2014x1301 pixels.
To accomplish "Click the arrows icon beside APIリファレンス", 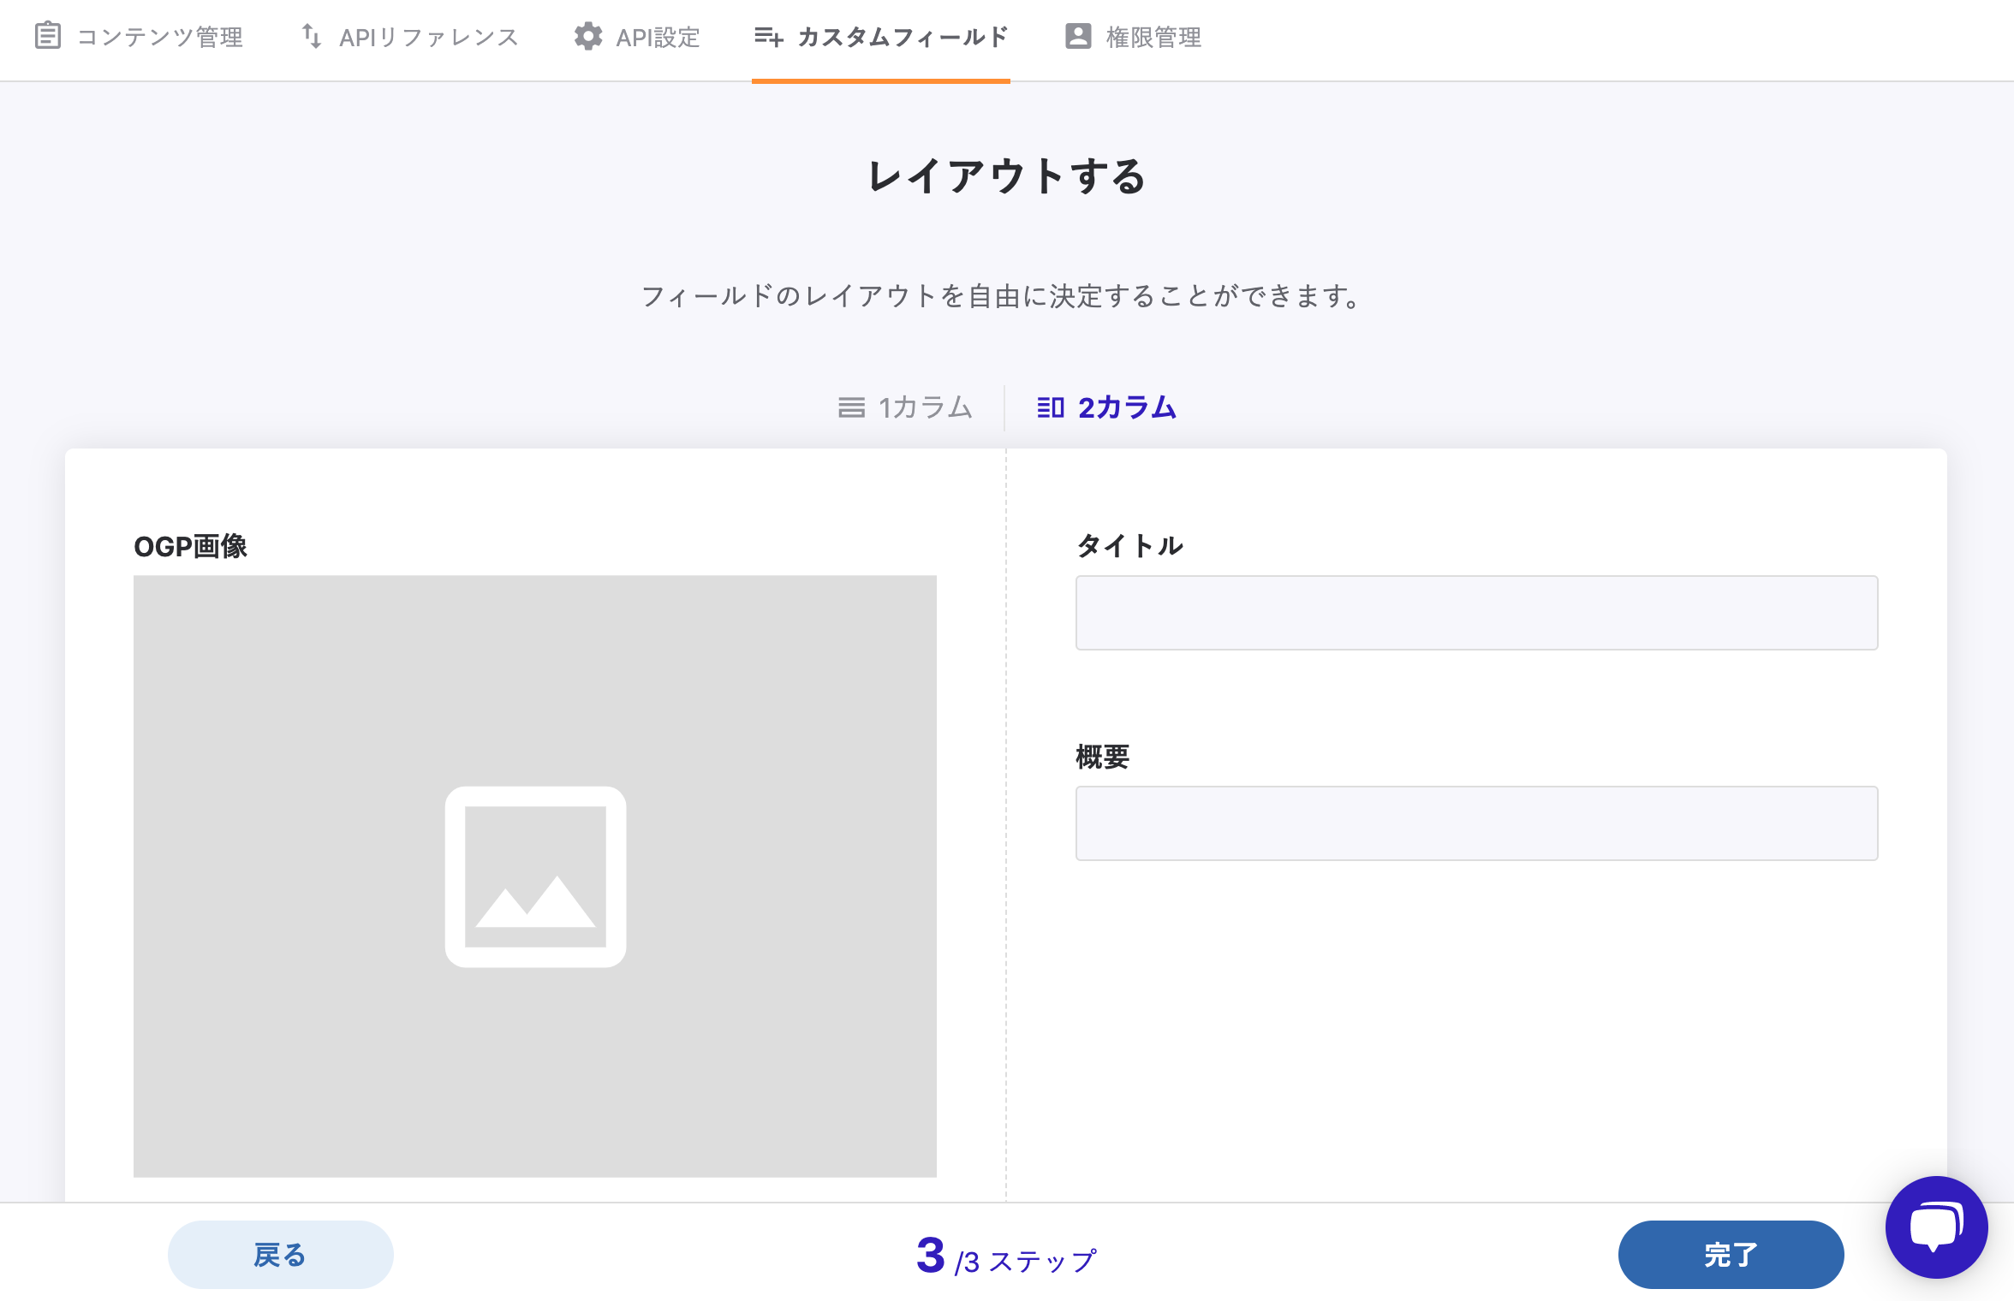I will coord(312,37).
